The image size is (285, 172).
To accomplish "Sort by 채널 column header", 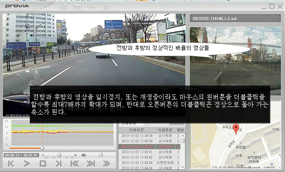I will pyautogui.click(x=180, y=130).
